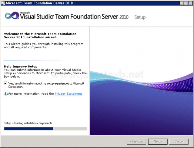This screenshot has height=148, width=194.
Task: Close the Team Foundation Server window
Action: click(190, 3)
